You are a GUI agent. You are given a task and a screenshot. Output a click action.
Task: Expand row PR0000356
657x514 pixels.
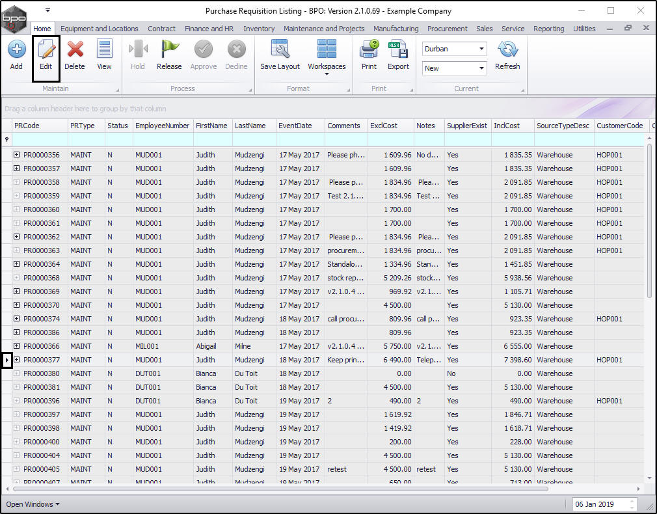pyautogui.click(x=16, y=155)
